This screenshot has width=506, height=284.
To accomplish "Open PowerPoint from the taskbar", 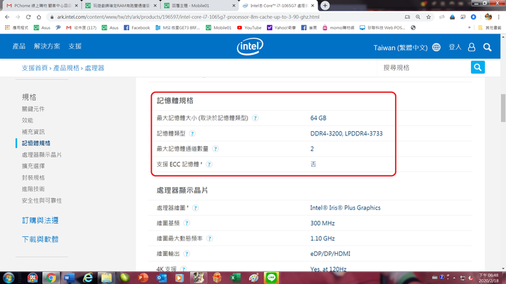I will [x=143, y=278].
